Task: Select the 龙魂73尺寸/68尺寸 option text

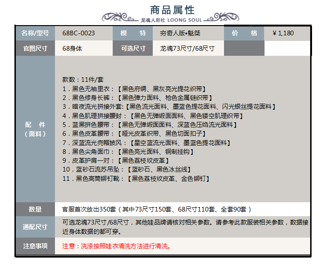Action: (187, 48)
